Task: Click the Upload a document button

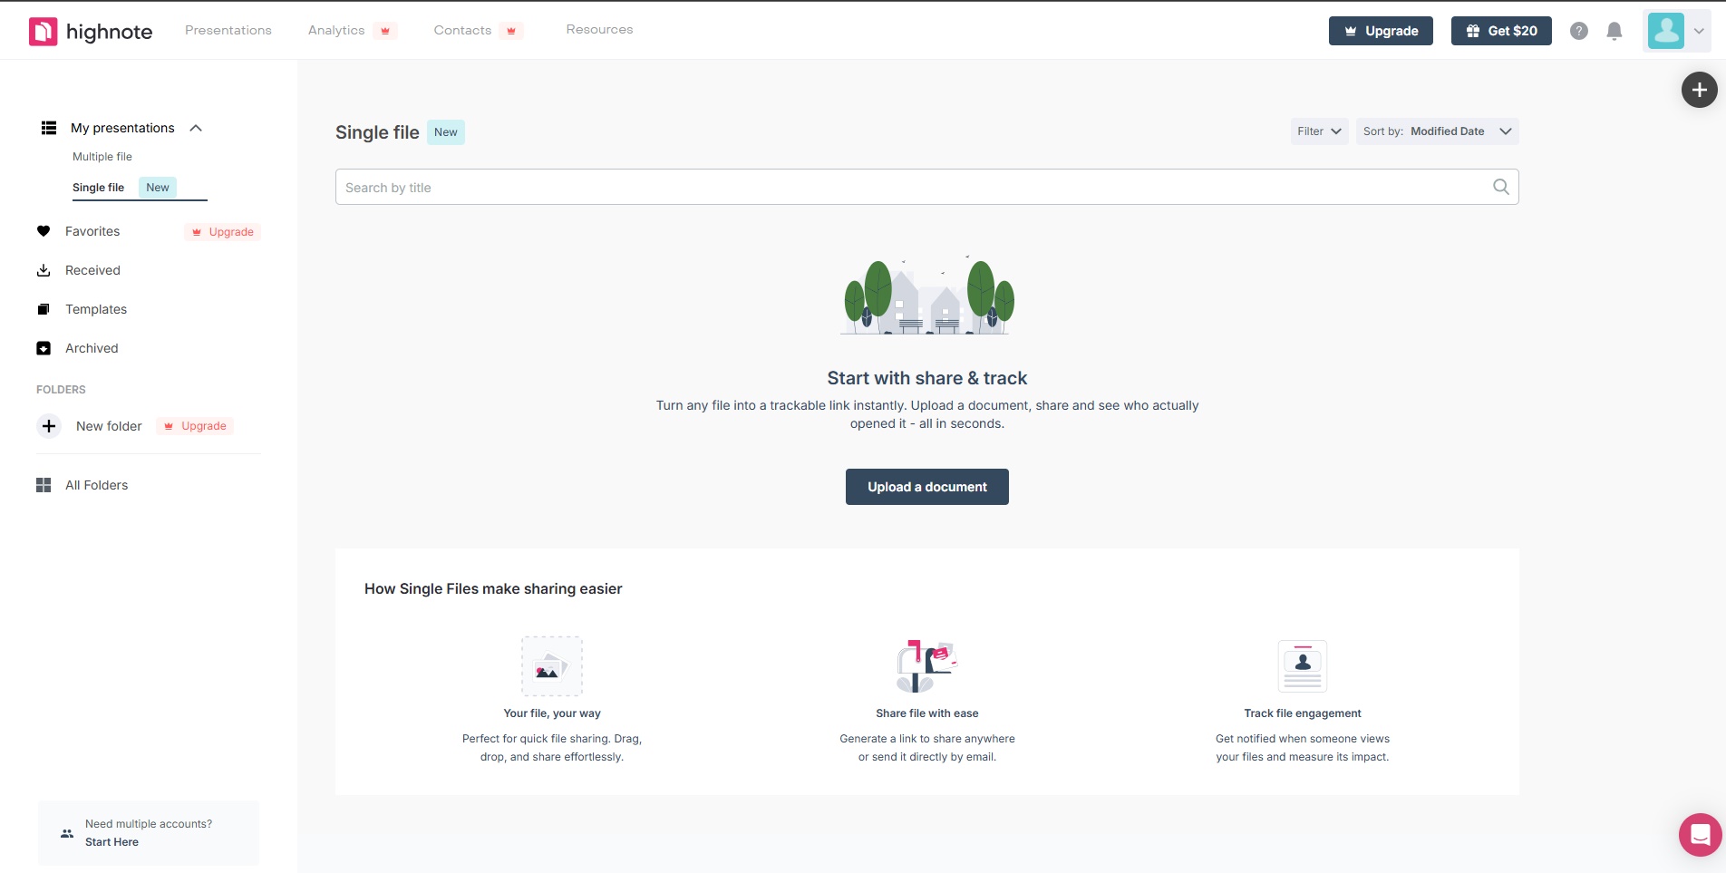Action: click(926, 487)
